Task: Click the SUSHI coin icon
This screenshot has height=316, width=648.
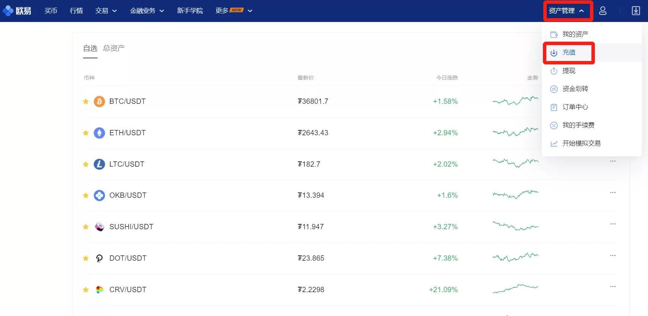Action: pos(99,227)
